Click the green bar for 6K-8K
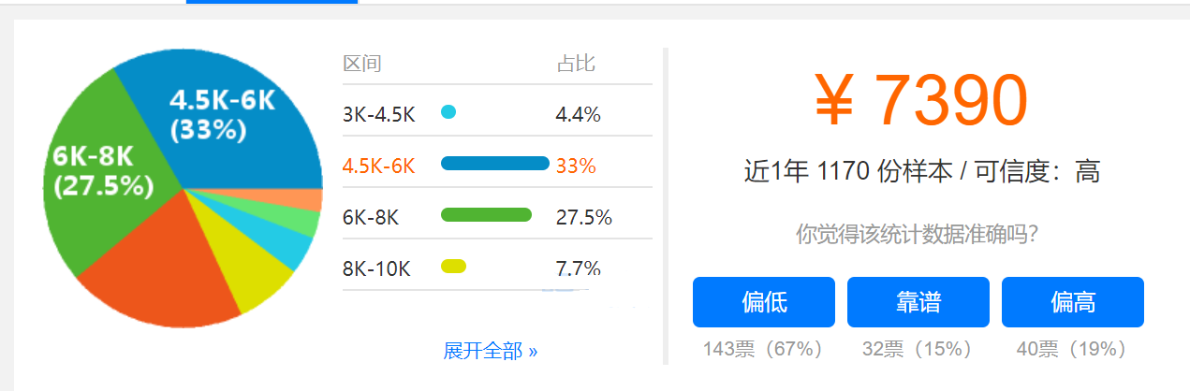The height and width of the screenshot is (391, 1190). pyautogui.click(x=486, y=216)
